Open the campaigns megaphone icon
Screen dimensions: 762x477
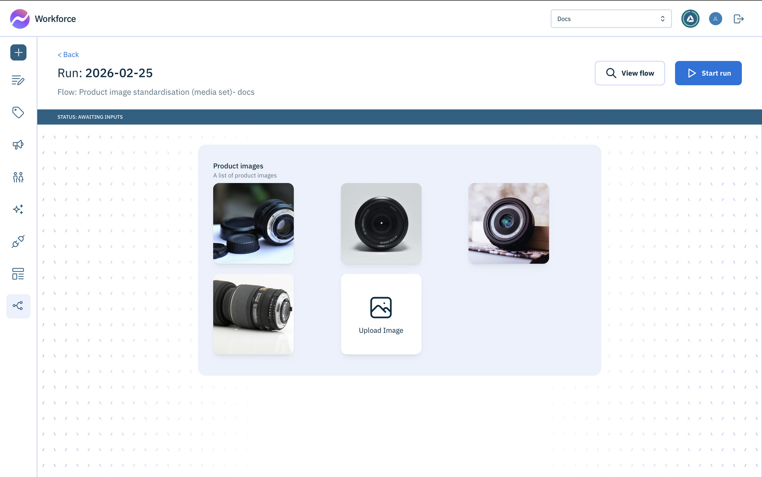pyautogui.click(x=18, y=145)
